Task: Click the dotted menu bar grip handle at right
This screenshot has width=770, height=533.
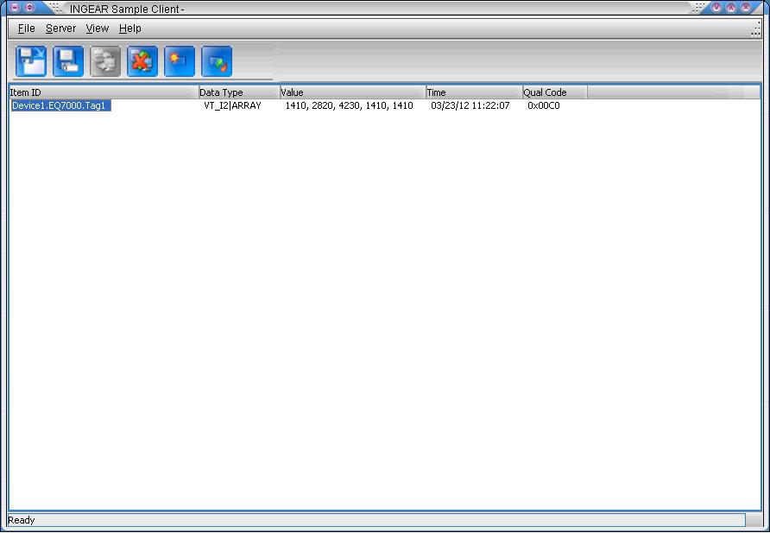Action: click(x=756, y=29)
